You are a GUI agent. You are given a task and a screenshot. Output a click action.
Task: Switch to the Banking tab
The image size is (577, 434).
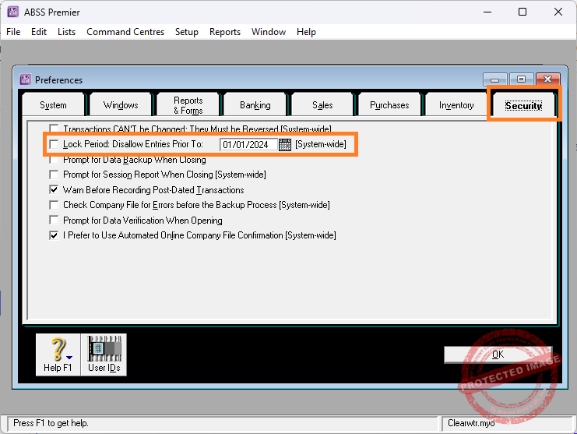coord(255,105)
